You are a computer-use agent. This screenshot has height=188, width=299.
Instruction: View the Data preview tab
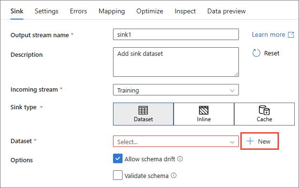click(x=227, y=11)
